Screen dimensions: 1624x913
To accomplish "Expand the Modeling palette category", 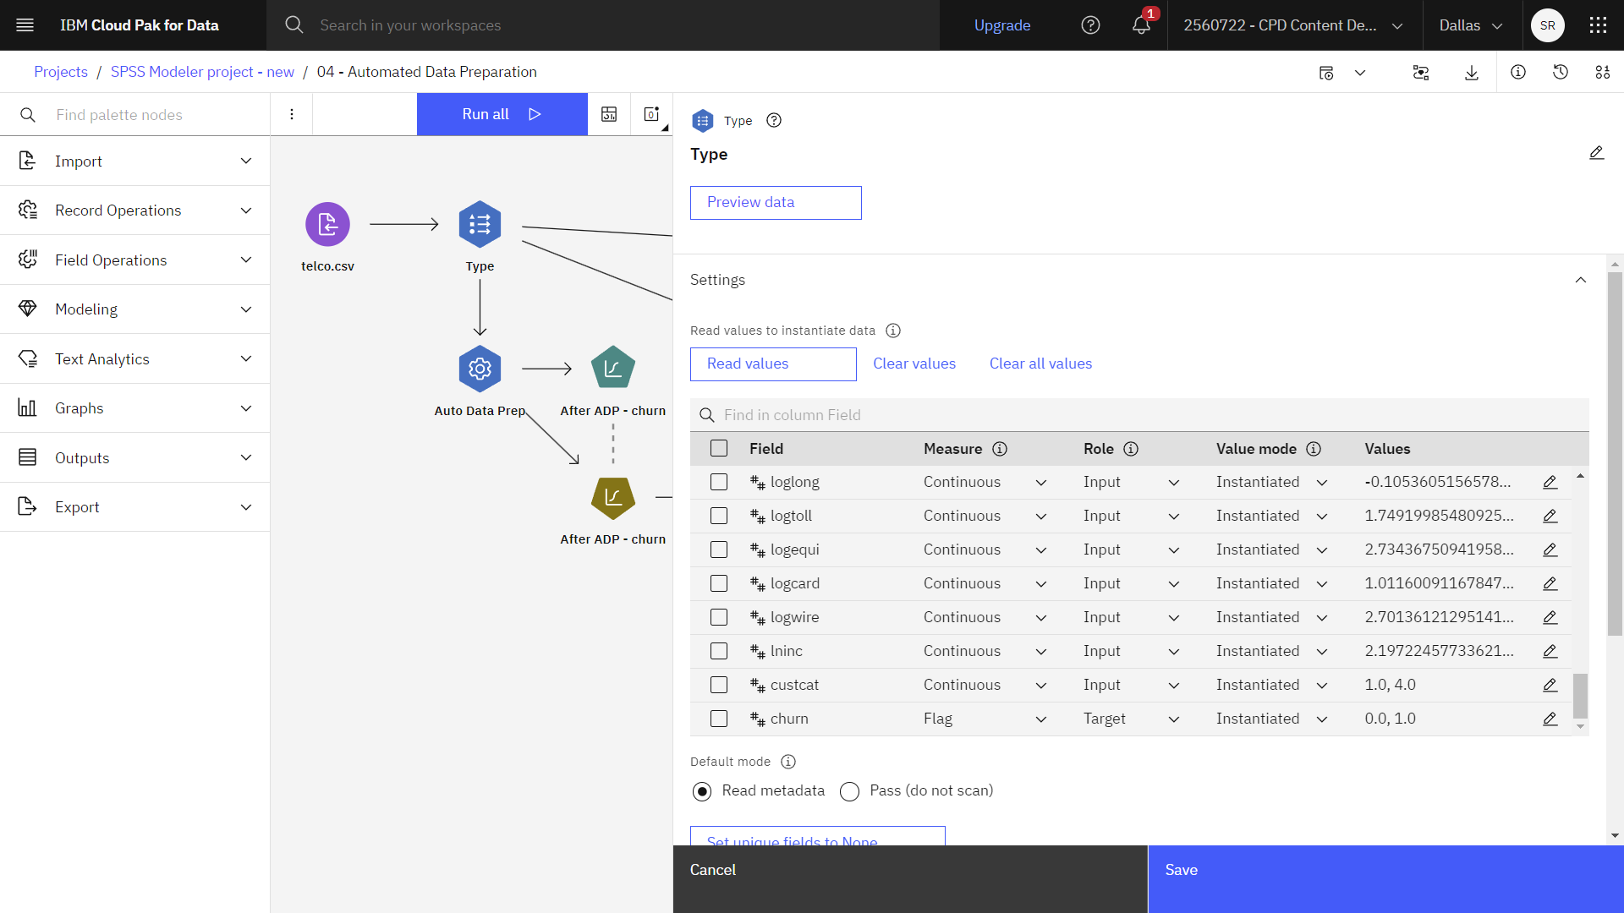I will pyautogui.click(x=135, y=309).
